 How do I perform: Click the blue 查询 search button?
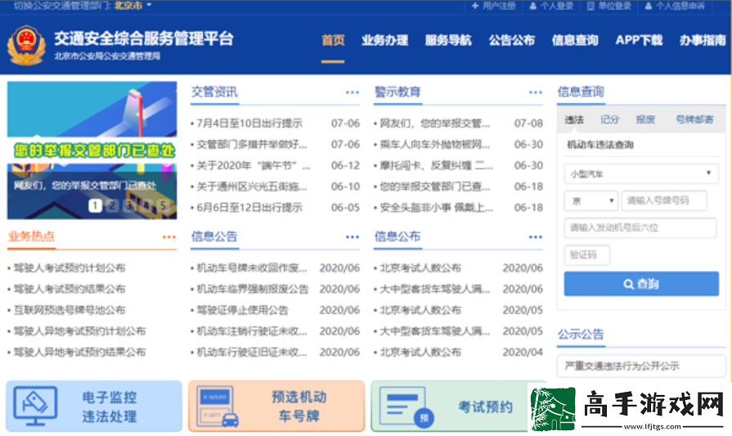(641, 284)
